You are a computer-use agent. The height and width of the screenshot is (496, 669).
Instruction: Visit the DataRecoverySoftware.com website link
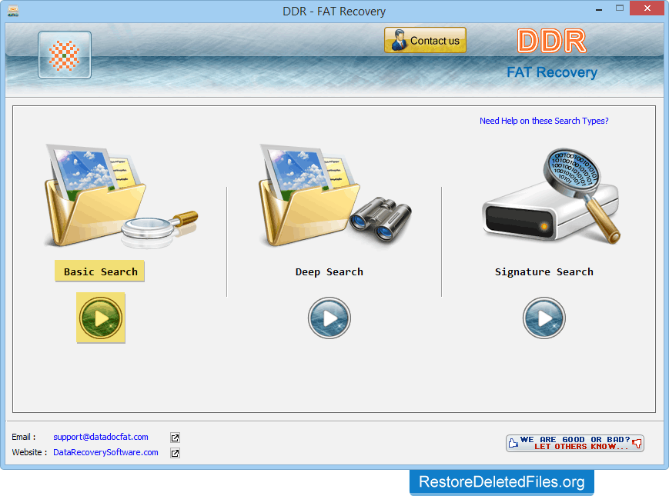(105, 452)
